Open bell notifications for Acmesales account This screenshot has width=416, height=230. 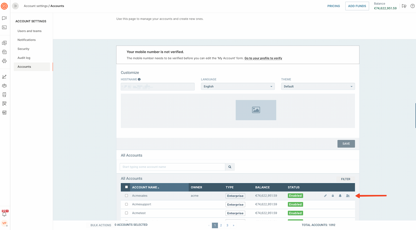[x=340, y=196]
